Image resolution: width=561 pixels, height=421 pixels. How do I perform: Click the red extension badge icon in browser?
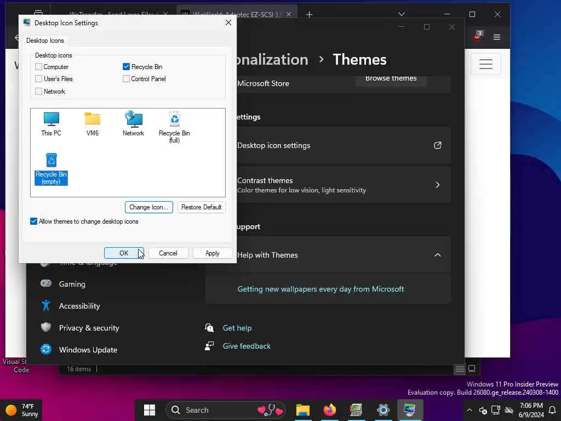[x=478, y=36]
